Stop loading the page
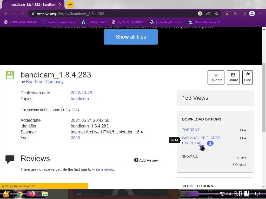 pyautogui.click(x=22, y=14)
